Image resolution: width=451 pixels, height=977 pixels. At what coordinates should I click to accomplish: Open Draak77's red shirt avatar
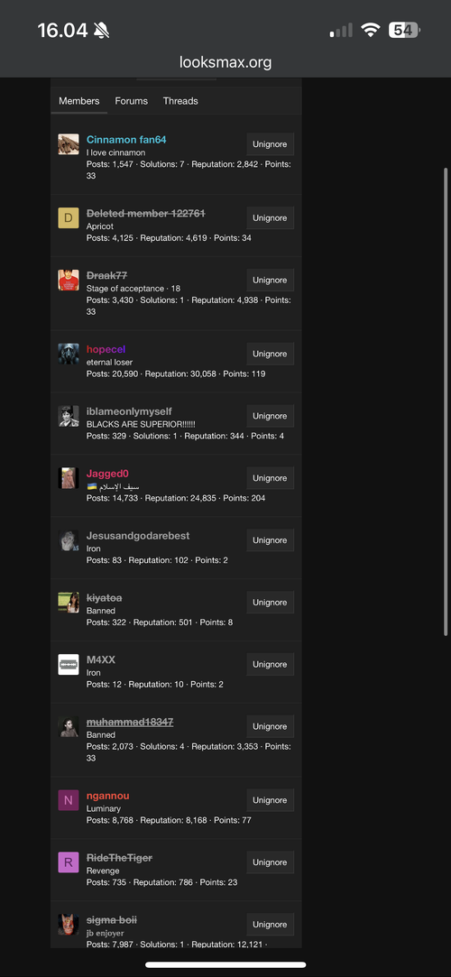coord(69,280)
